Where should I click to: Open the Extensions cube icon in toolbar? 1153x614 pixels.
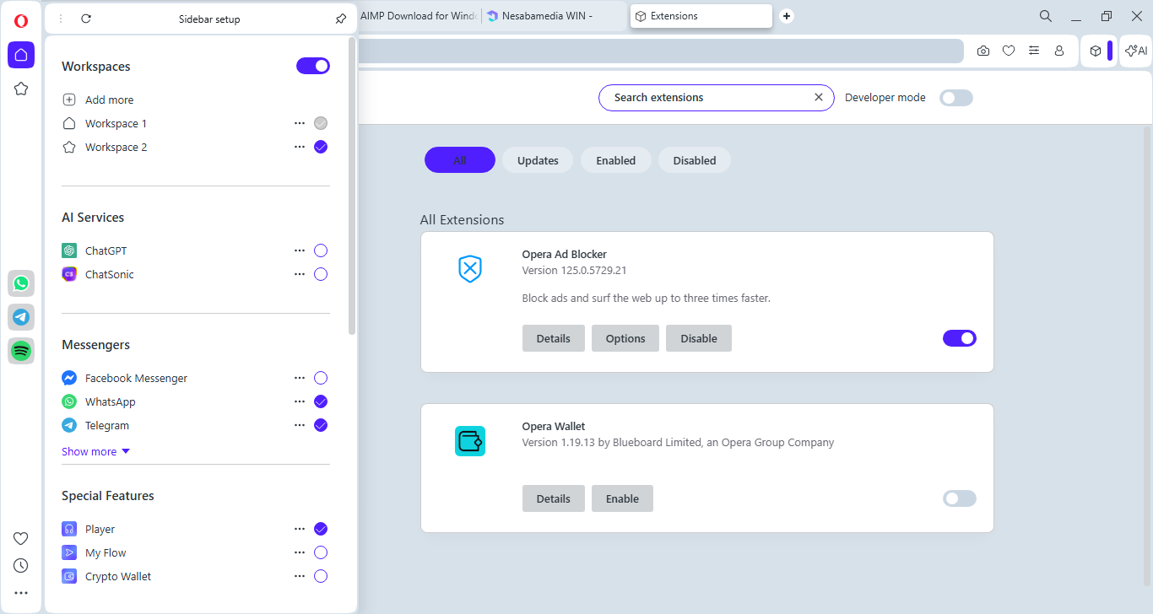[1095, 51]
